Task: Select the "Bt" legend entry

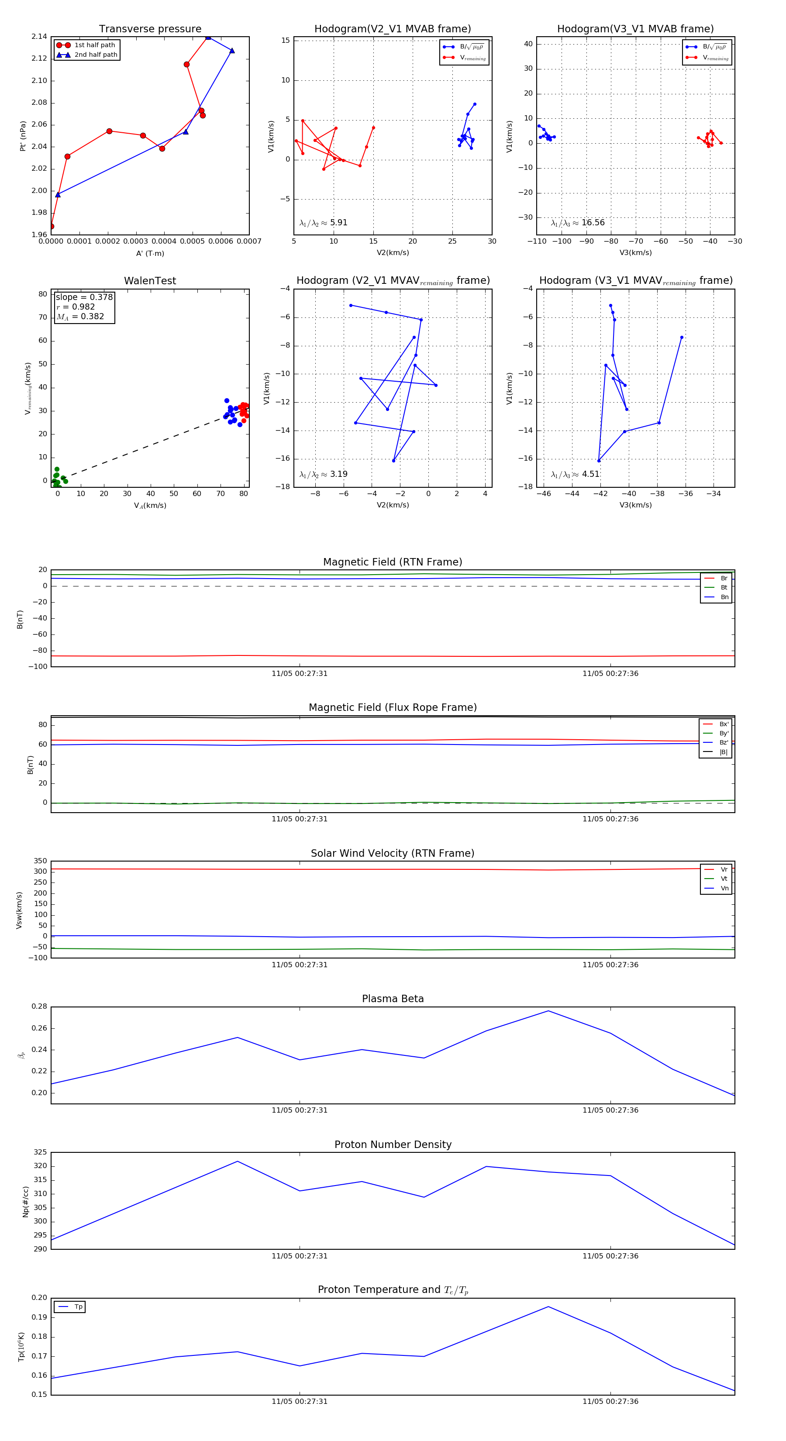Action: (717, 588)
